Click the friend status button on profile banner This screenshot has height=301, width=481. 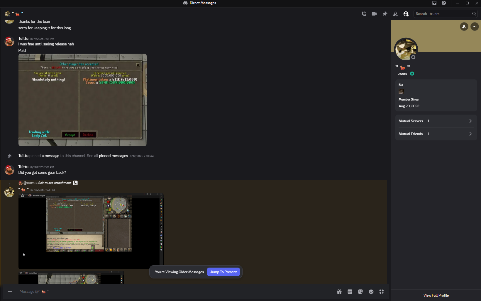tap(464, 27)
